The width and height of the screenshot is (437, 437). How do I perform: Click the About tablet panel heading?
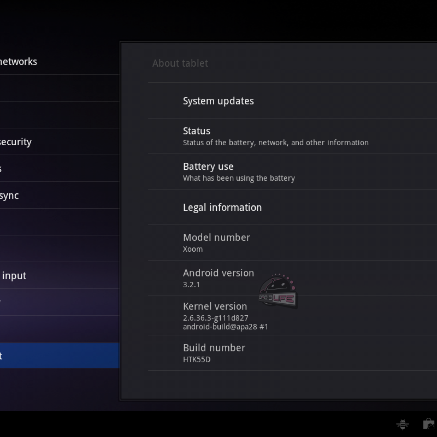click(x=180, y=63)
